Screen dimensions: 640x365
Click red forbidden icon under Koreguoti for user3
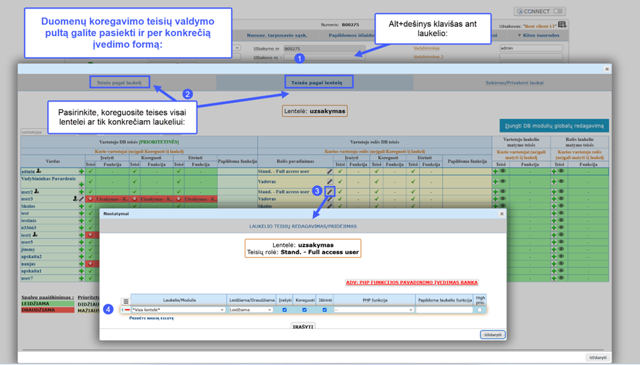[135, 199]
